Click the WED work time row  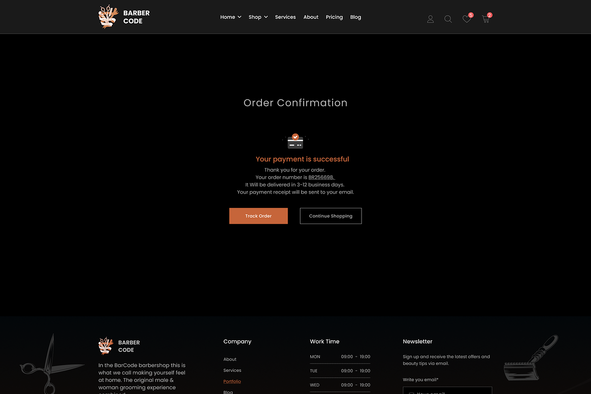tap(340, 385)
